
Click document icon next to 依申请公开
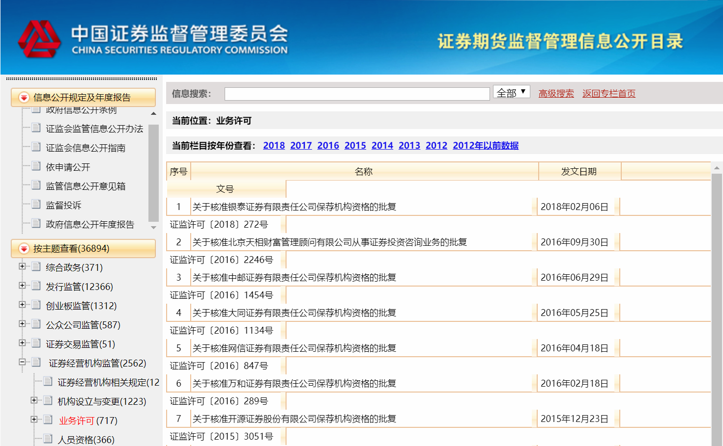tap(36, 166)
